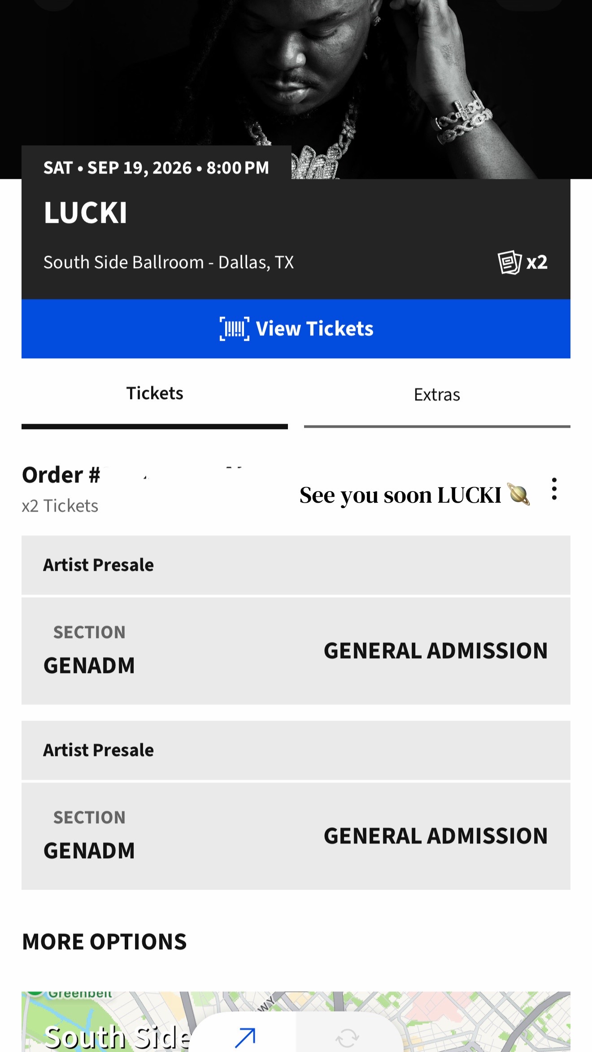The height and width of the screenshot is (1052, 592).
Task: Select the second GENADM section card
Action: pos(296,836)
